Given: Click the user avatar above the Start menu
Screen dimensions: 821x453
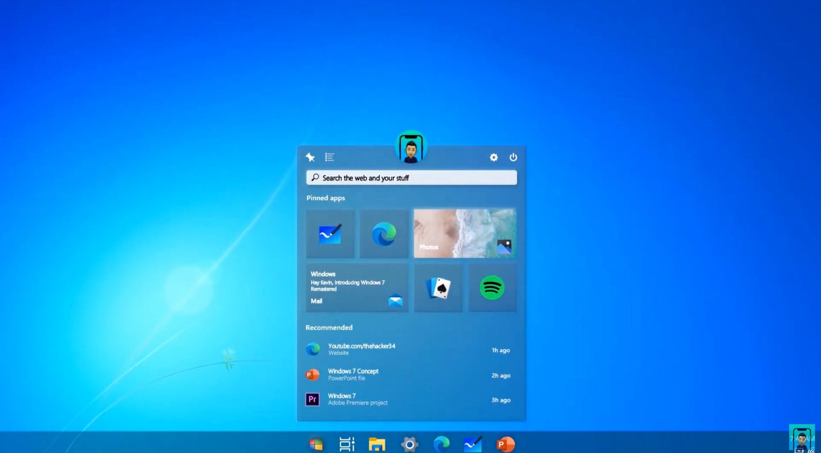Looking at the screenshot, I should point(411,147).
